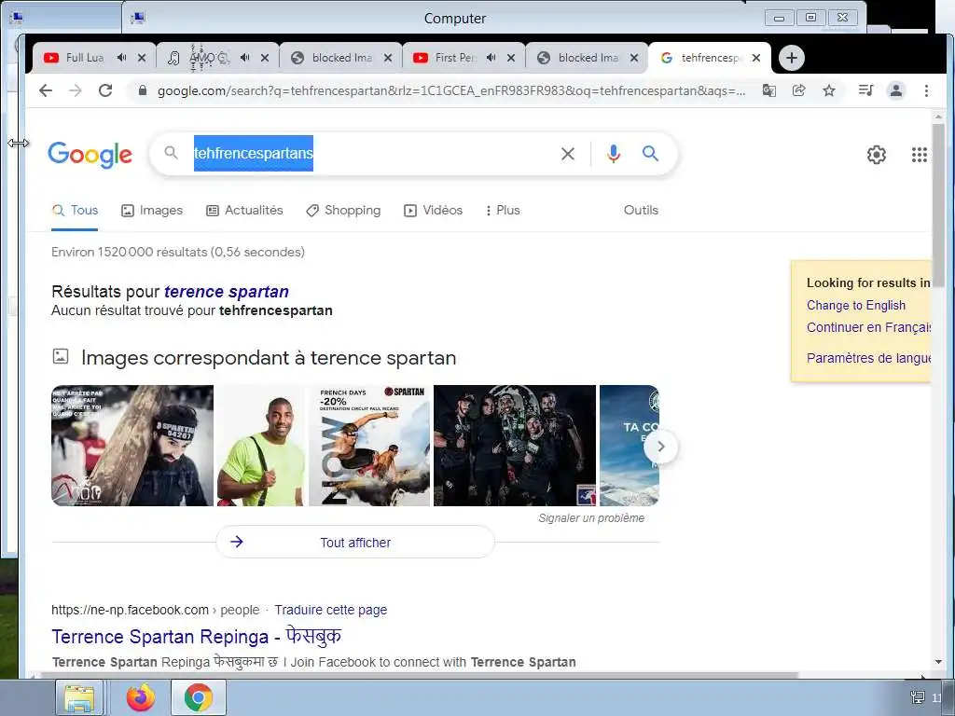Switch to the First Per YouTube tab
The width and height of the screenshot is (955, 716).
click(455, 58)
